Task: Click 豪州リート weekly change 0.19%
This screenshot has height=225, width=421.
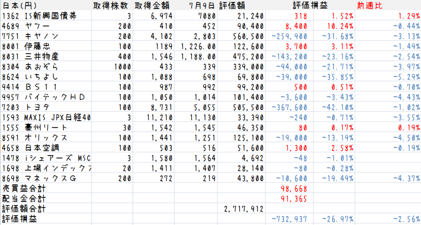Action: tap(409, 128)
